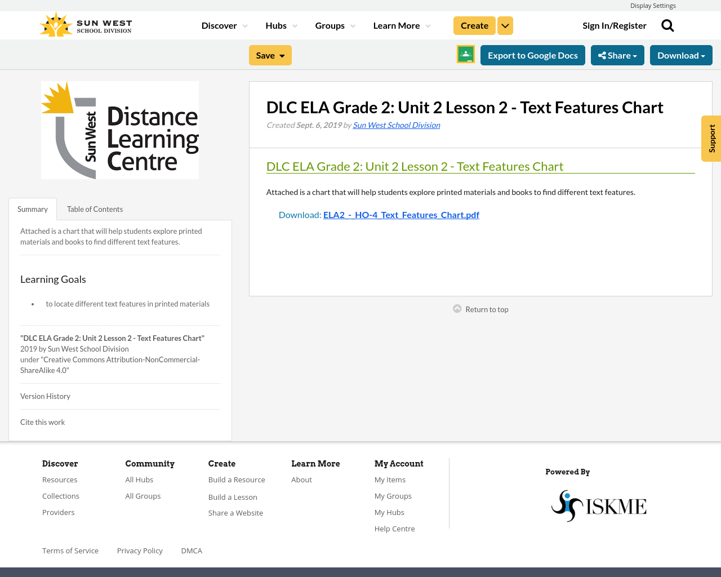The height and width of the screenshot is (577, 721).
Task: Download ELA2 - HO-4 Text Features Chart PDF
Action: [401, 214]
